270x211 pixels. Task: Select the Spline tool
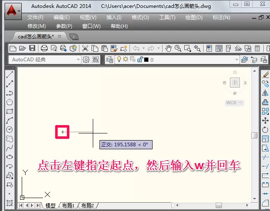pos(10,148)
